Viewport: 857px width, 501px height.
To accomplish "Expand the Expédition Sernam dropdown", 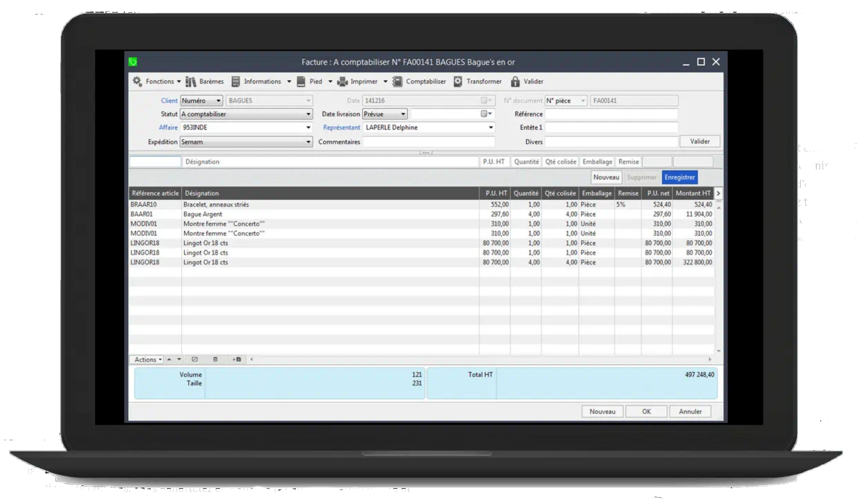I will click(309, 142).
